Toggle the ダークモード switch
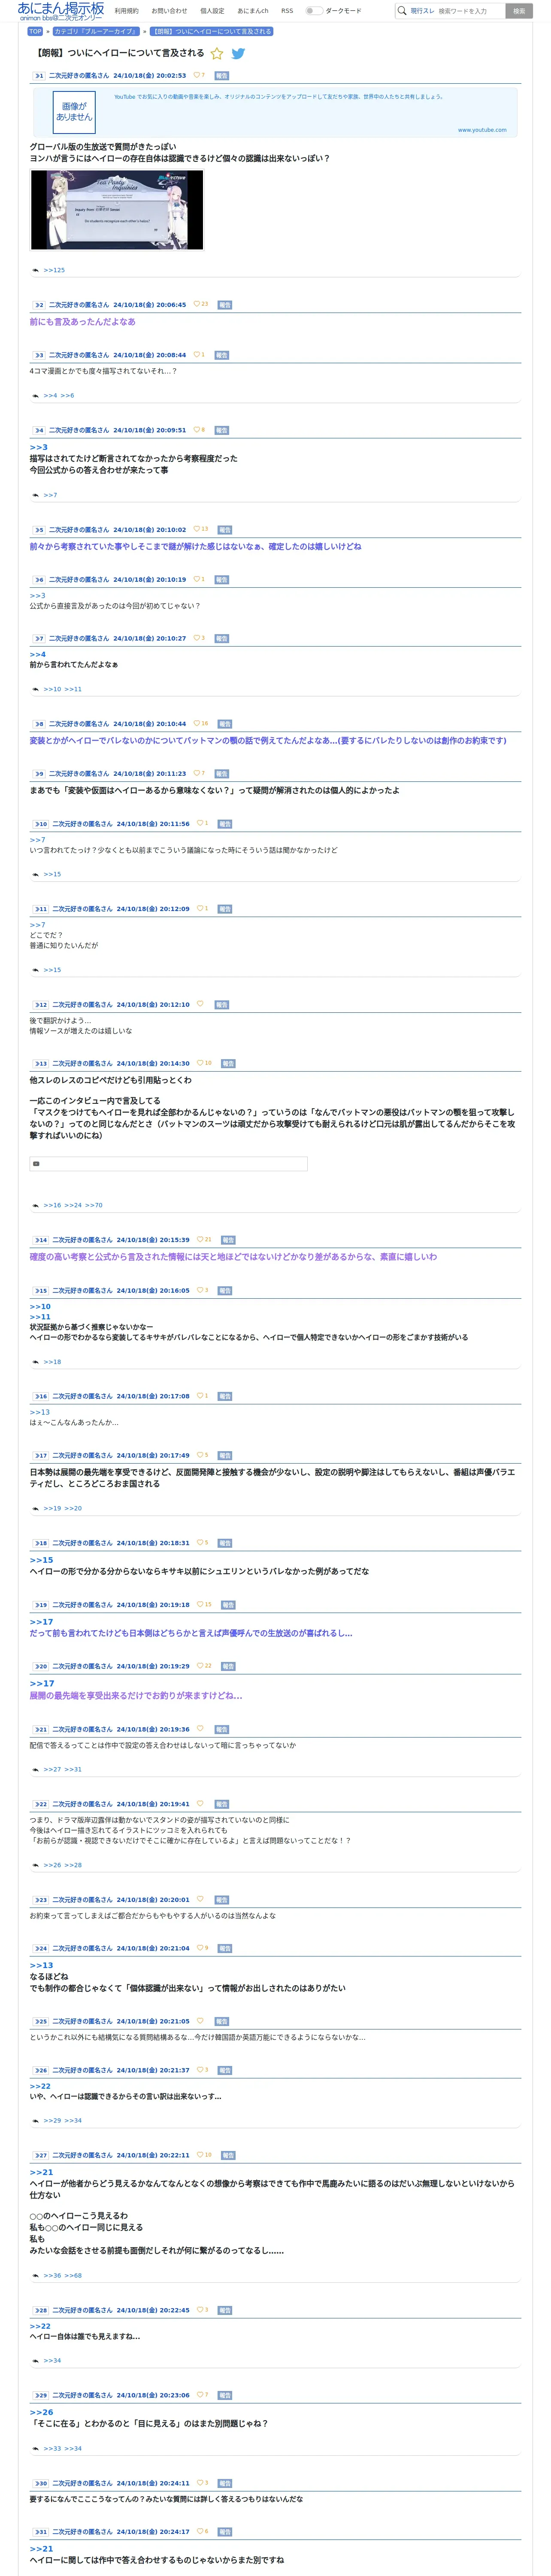 click(314, 11)
